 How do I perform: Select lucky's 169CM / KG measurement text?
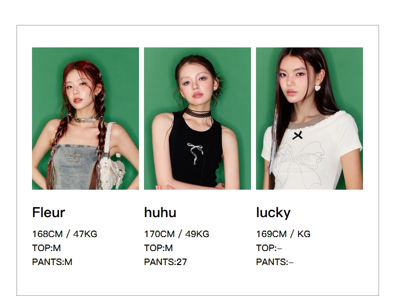(x=283, y=234)
